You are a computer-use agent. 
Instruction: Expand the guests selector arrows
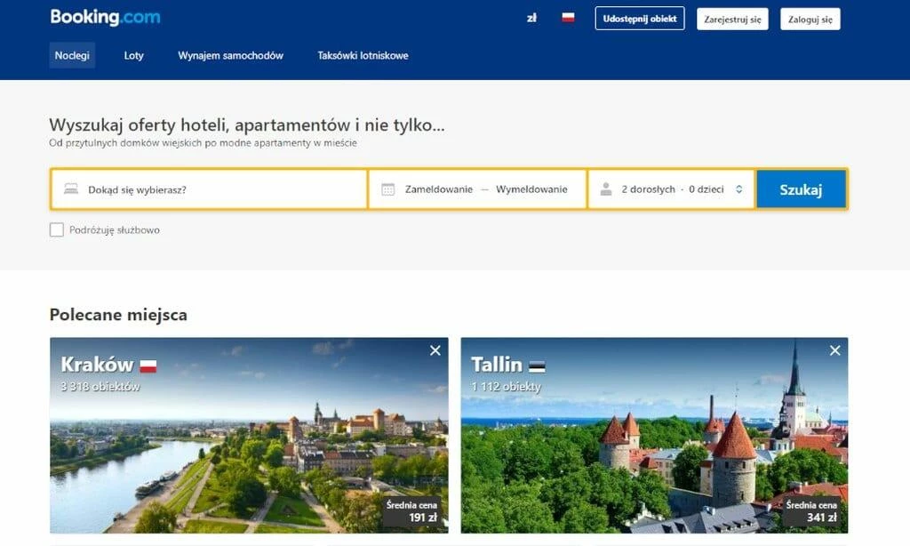click(x=738, y=189)
